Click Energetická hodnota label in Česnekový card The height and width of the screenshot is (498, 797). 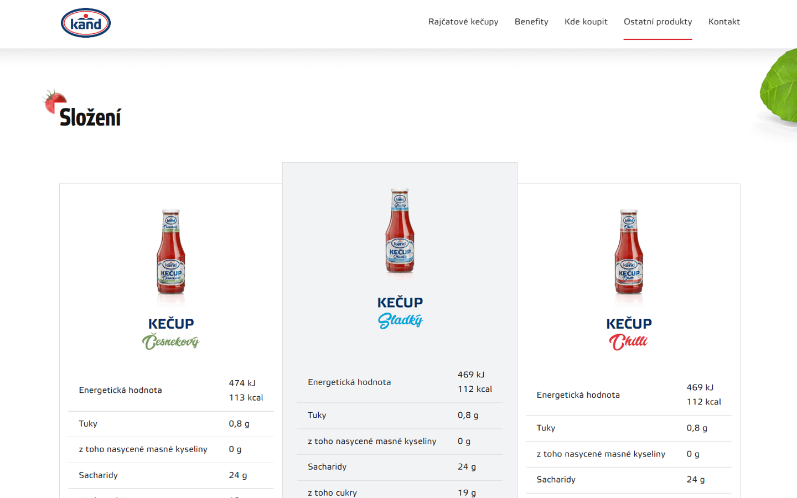coord(120,390)
